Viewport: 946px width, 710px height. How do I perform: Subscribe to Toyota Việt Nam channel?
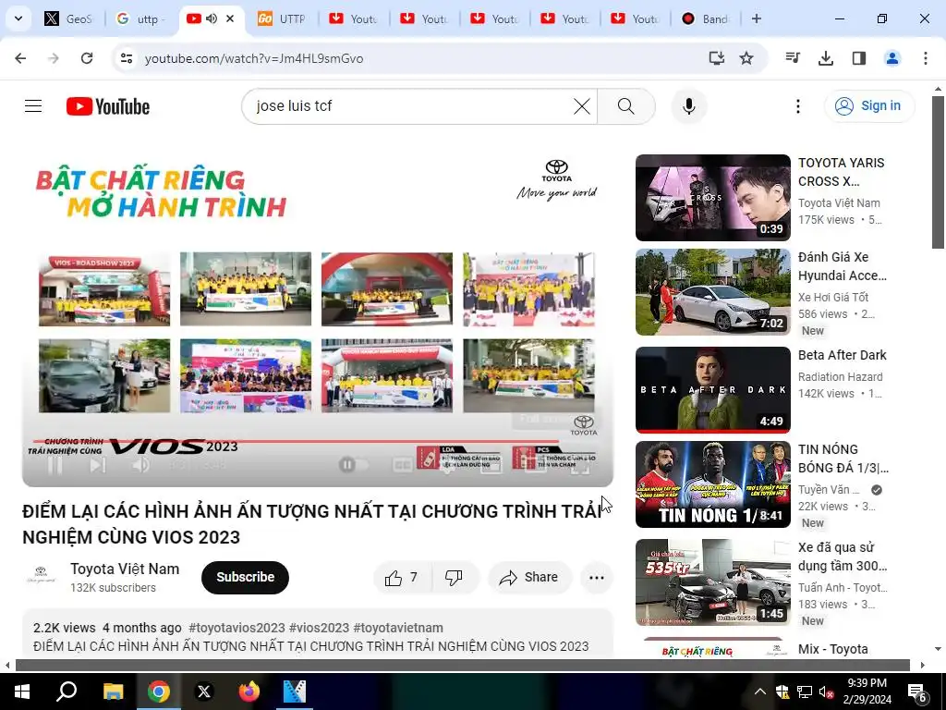coord(245,577)
